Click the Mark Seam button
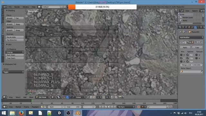The image size is (206, 116). [15, 55]
